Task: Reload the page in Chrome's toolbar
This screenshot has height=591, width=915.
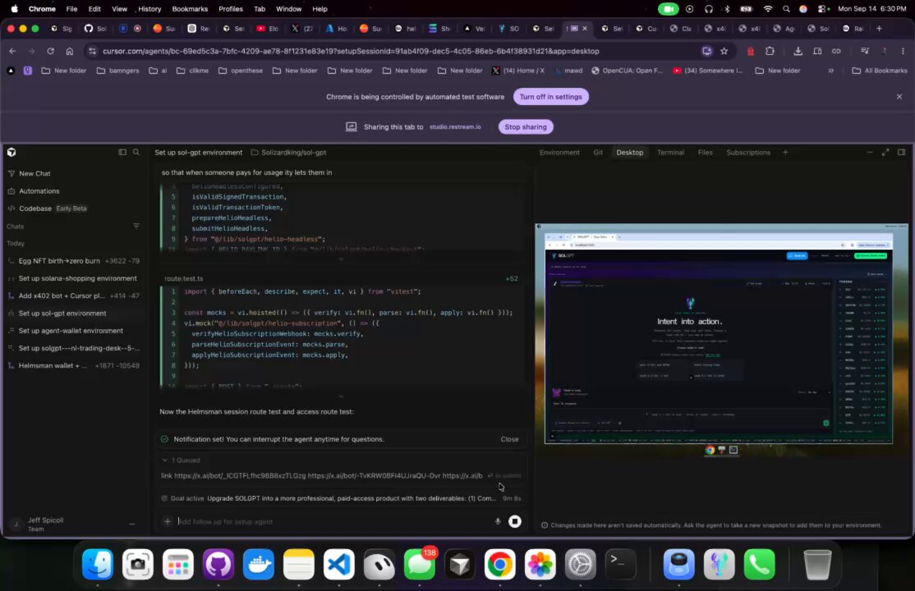Action: [x=51, y=52]
